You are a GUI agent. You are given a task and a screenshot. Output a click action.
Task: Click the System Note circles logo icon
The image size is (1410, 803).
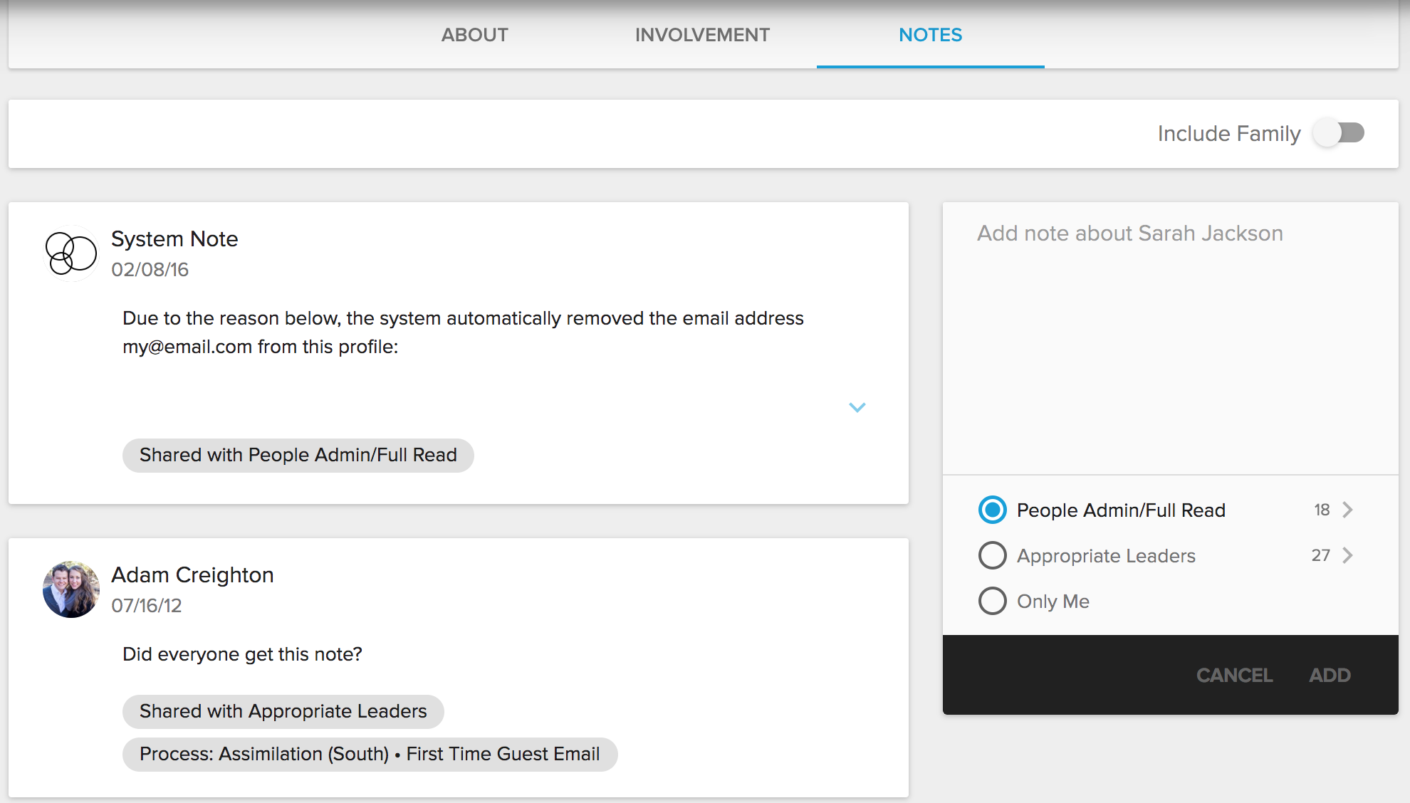click(x=70, y=253)
